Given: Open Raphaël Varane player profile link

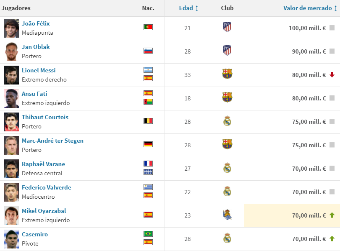Looking at the screenshot, I should click(x=43, y=164).
